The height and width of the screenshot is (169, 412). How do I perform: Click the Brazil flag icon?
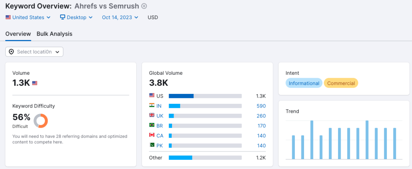[152, 126]
